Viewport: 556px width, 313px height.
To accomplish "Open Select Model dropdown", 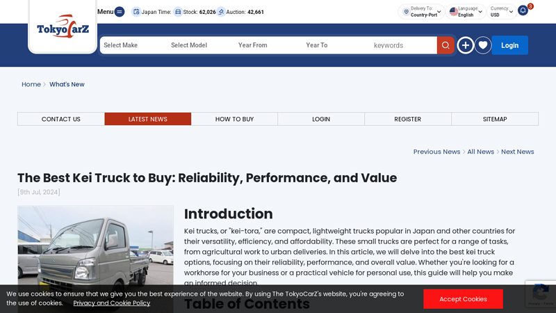I will 200,45.
